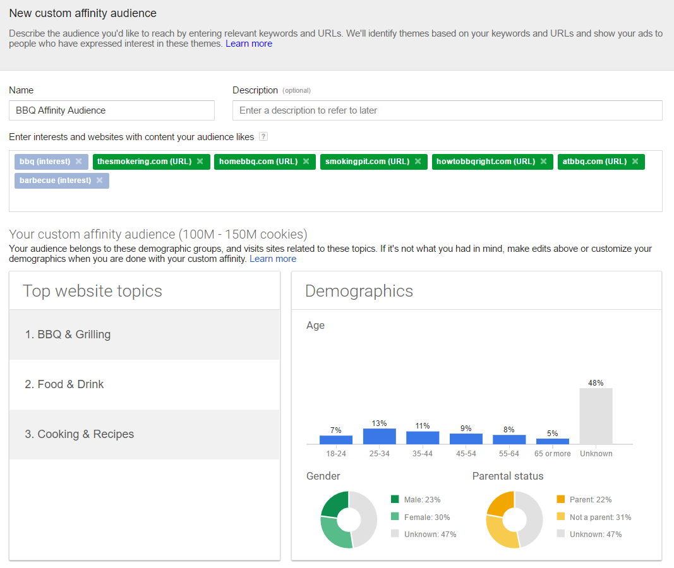Click the homebbq.com (URL) tag label

[x=258, y=162]
